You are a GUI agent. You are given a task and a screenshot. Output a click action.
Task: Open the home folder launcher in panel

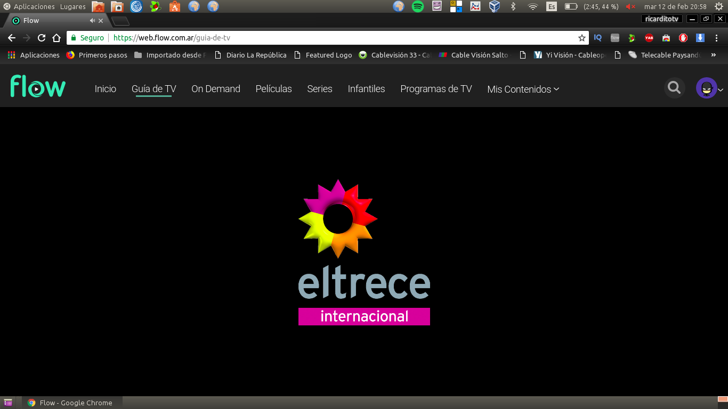tap(98, 6)
